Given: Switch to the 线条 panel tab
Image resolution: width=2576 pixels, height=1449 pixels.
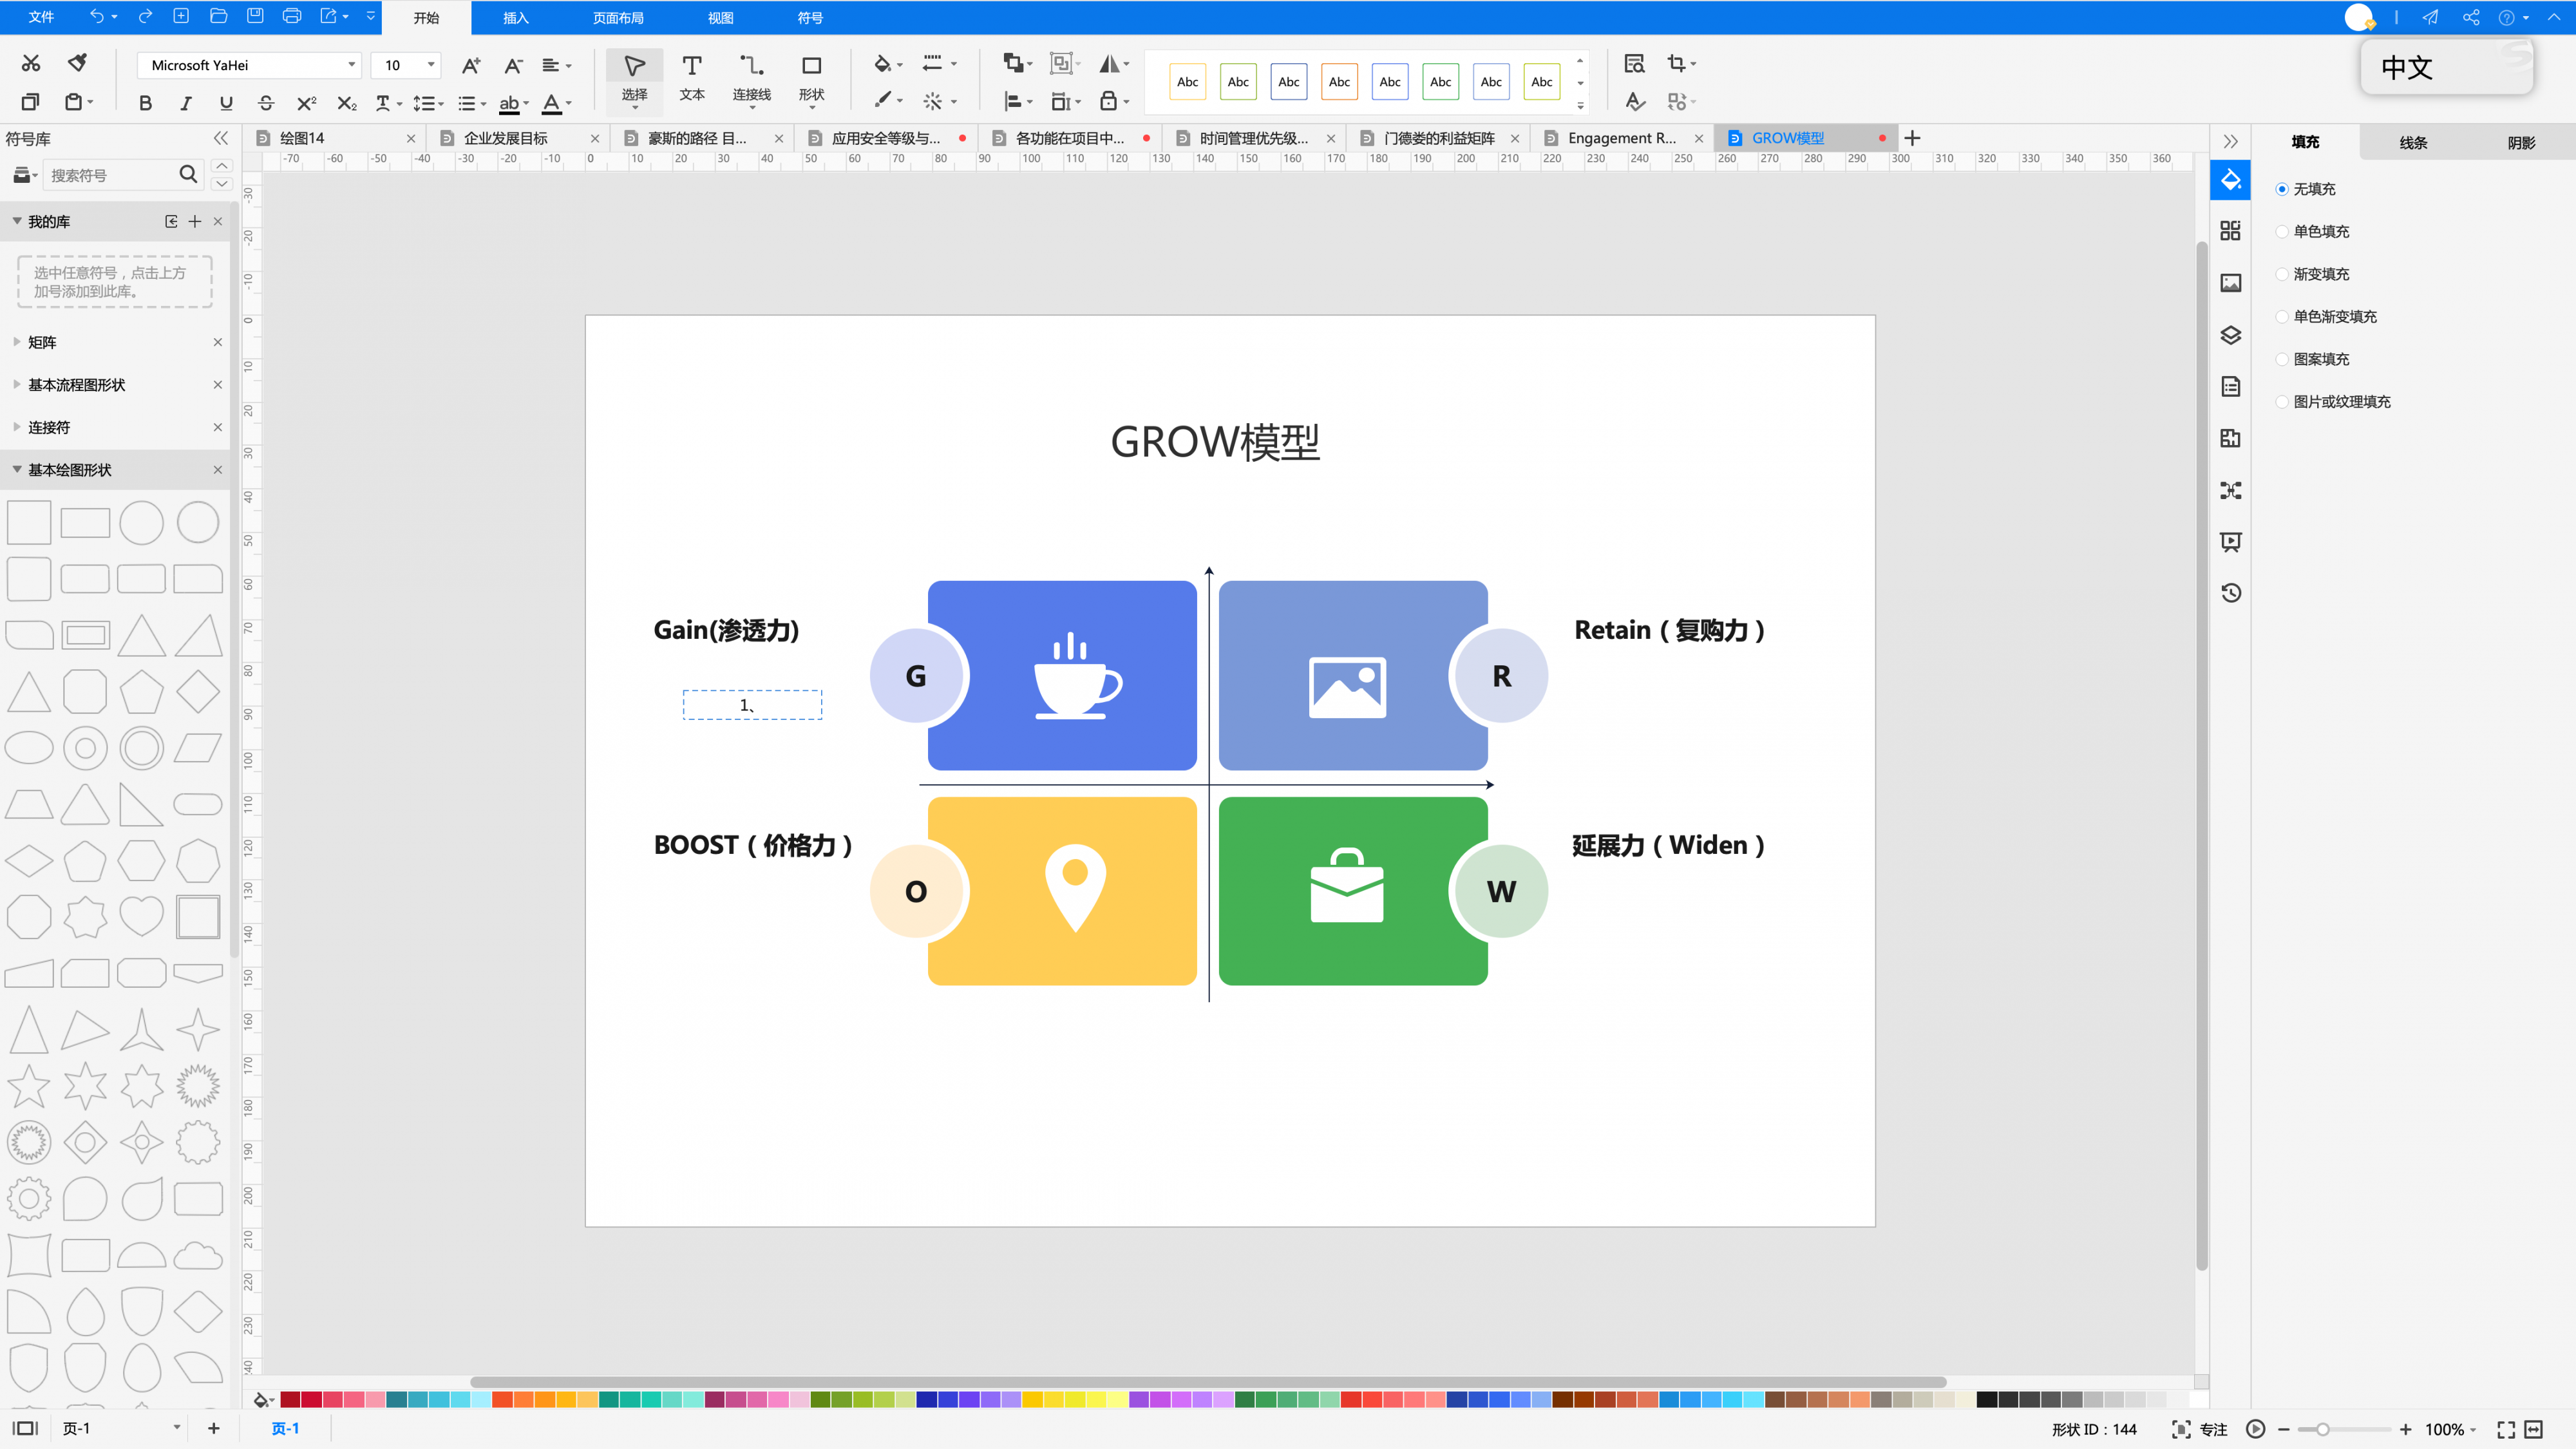Looking at the screenshot, I should tap(2413, 142).
